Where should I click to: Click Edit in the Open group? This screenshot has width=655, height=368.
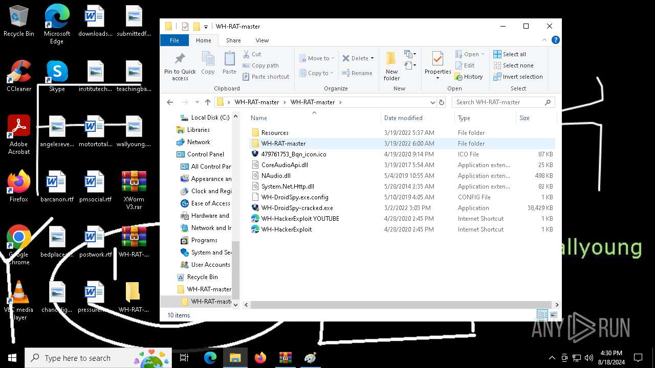pos(465,65)
